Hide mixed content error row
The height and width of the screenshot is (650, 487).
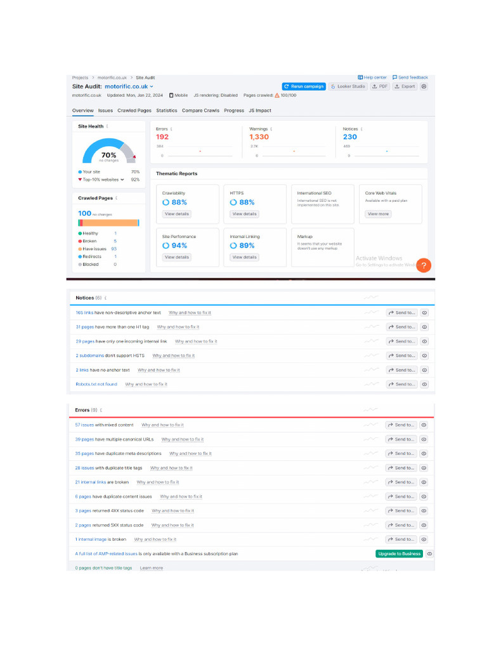coord(424,425)
